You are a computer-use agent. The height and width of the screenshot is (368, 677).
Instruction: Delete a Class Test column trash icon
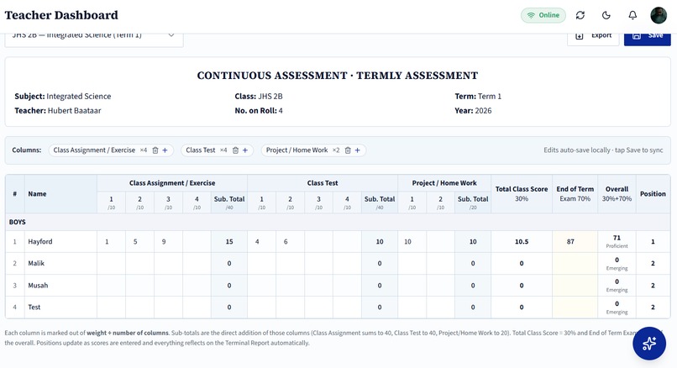236,150
